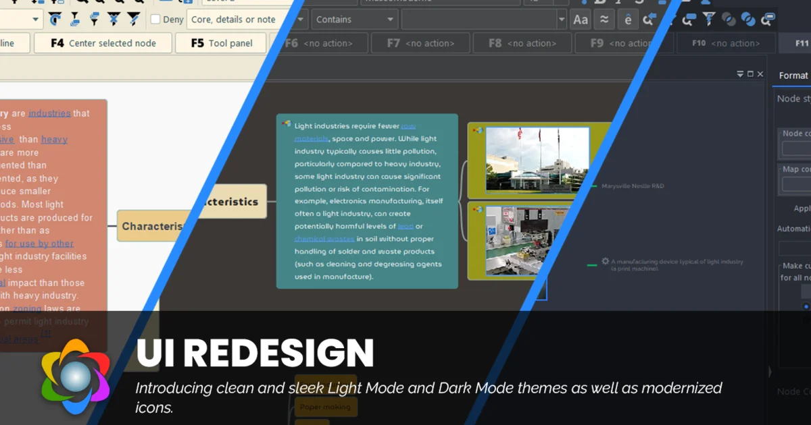The height and width of the screenshot is (425, 811).
Task: Open the 'chemical wastes' link in teal node
Action: [x=324, y=239]
